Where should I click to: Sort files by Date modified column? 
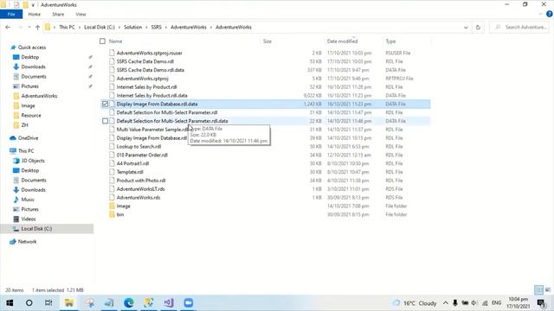(x=342, y=41)
